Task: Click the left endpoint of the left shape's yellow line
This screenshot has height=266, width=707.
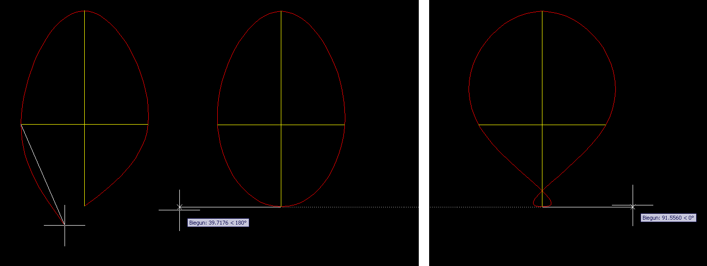Action: (x=22, y=124)
